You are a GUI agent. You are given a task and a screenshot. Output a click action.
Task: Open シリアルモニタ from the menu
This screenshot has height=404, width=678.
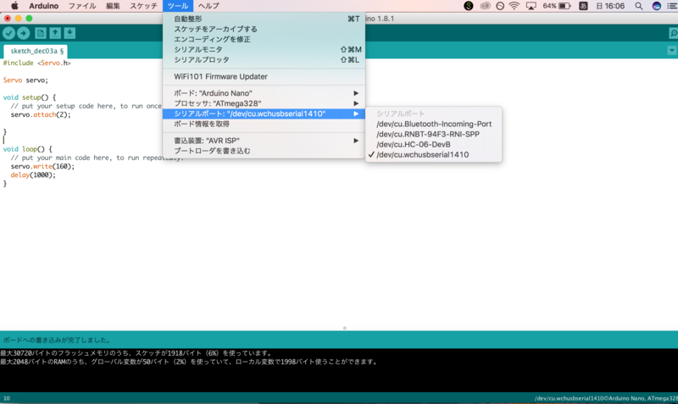coord(264,49)
